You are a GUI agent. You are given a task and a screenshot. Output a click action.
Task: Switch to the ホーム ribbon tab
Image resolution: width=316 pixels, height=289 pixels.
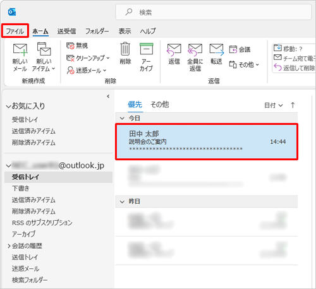coord(40,31)
